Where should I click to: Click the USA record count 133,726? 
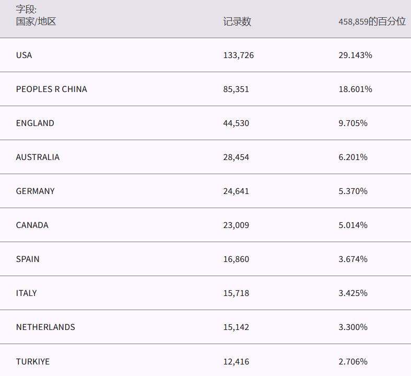click(x=238, y=55)
